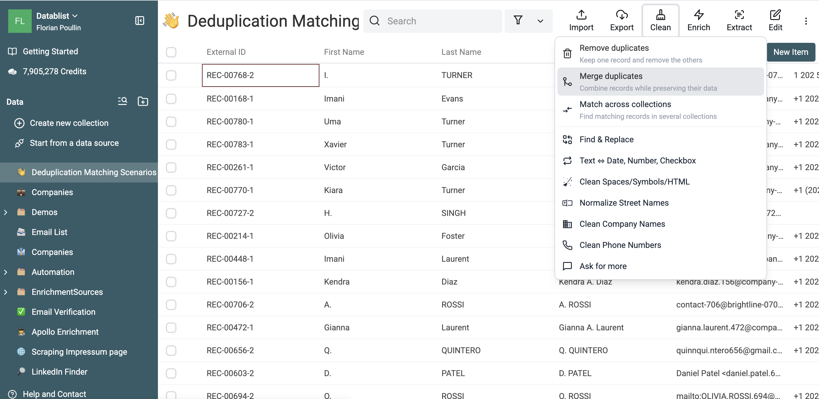
Task: Check the row REC-00768-2
Action: coord(171,75)
